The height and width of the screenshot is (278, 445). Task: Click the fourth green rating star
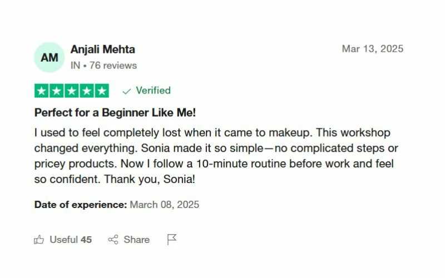87,91
